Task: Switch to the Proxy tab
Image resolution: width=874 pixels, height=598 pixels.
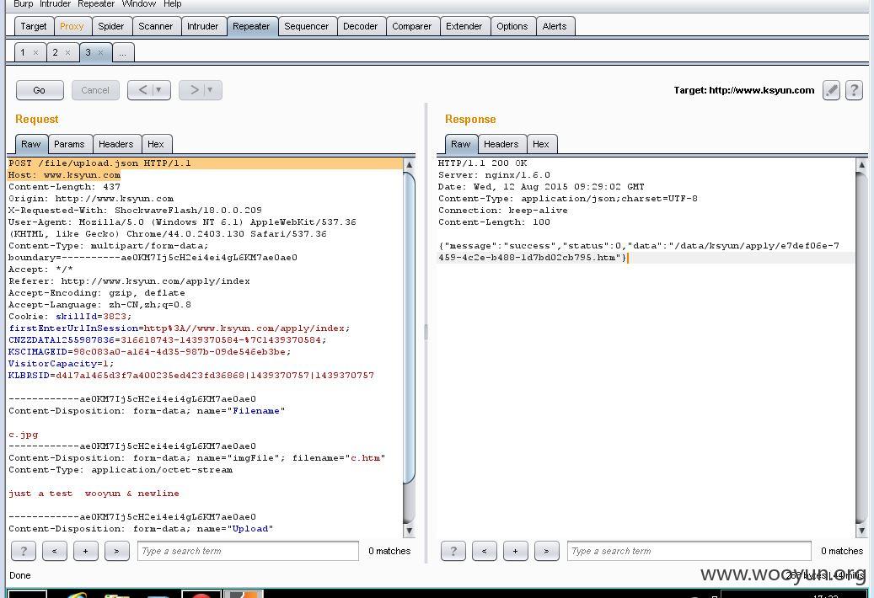Action: [72, 26]
